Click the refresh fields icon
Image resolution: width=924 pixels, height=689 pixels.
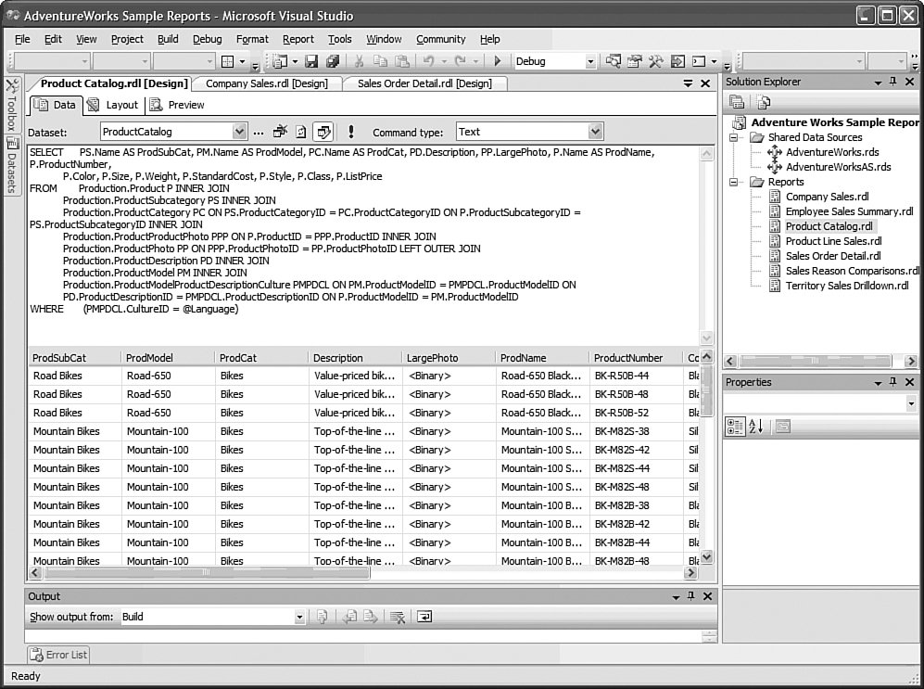300,132
